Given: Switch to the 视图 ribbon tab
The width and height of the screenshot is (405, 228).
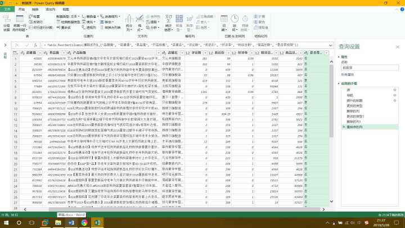Looking at the screenshot, I should [x=66, y=10].
